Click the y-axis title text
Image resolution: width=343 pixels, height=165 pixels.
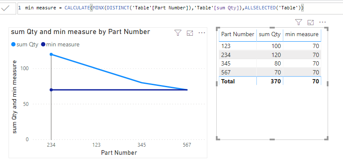click(x=15, y=97)
